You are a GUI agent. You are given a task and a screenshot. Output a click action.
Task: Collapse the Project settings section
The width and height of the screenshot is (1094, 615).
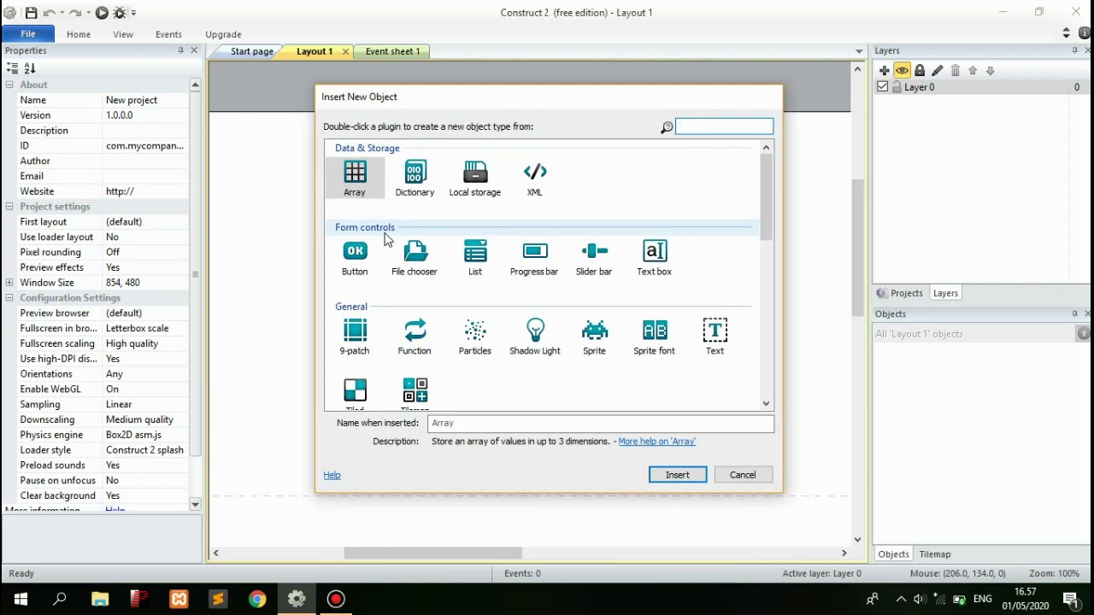pos(9,207)
